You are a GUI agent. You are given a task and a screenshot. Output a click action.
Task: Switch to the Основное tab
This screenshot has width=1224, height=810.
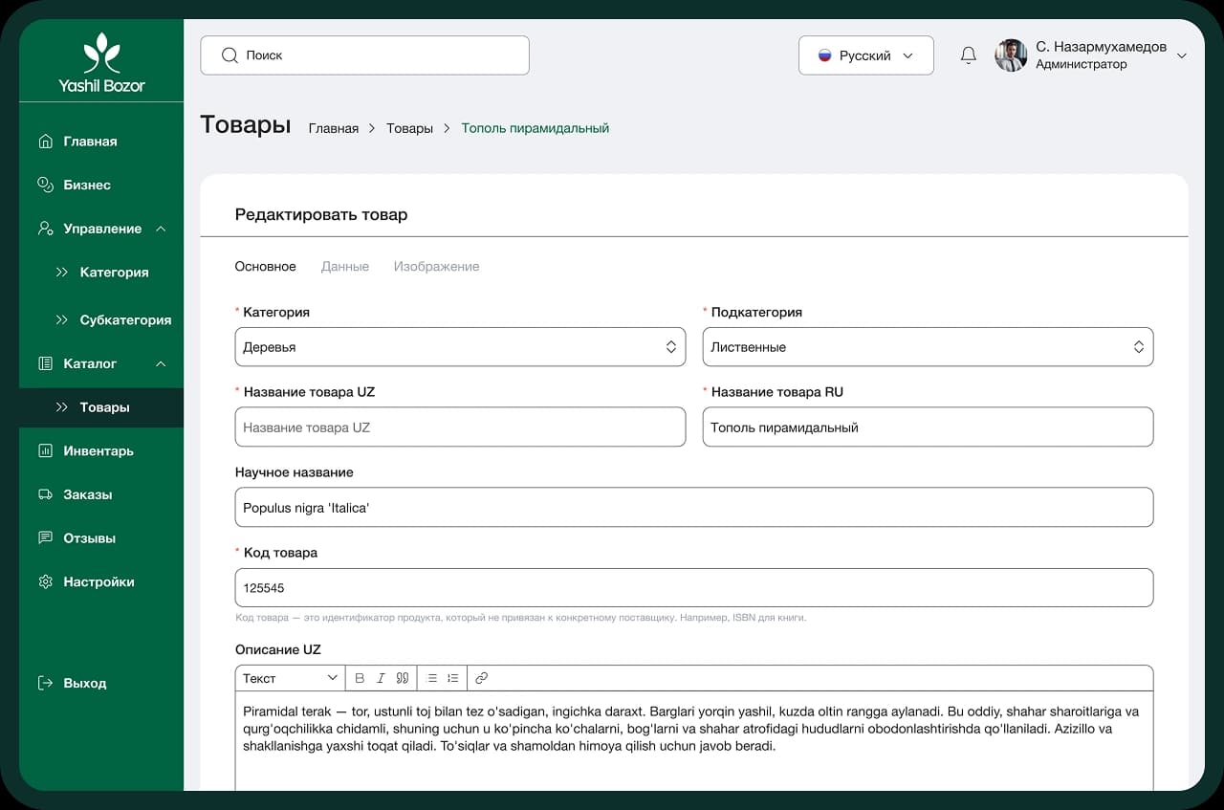[266, 267]
